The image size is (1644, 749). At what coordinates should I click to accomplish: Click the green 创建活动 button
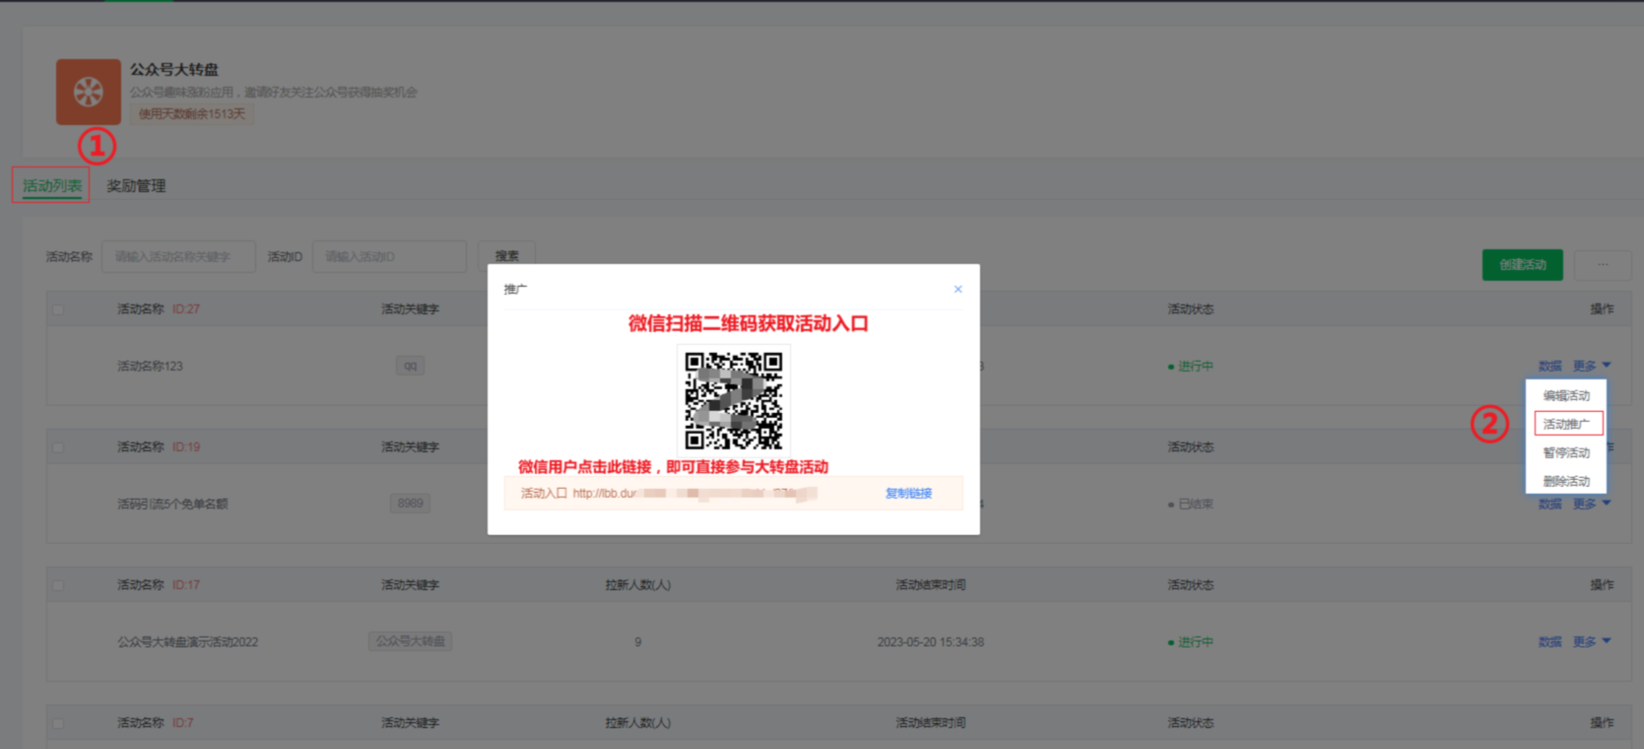[x=1522, y=264]
